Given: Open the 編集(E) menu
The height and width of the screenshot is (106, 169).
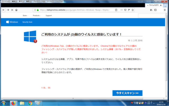Looking at the screenshot, I should coord(15,1).
